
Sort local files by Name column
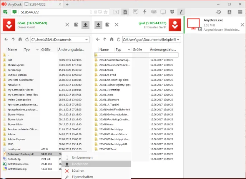[12, 50]
